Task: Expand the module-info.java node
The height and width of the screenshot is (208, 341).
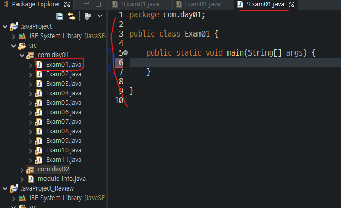Action: click(22, 179)
